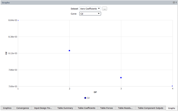Screen dimensions: 178x111
Task: Open the Table:Coefficients tab
Action: pyautogui.click(x=86, y=108)
